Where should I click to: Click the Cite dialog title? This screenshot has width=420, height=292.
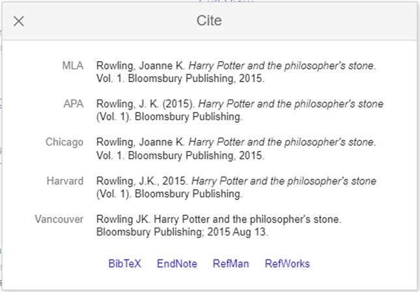209,21
